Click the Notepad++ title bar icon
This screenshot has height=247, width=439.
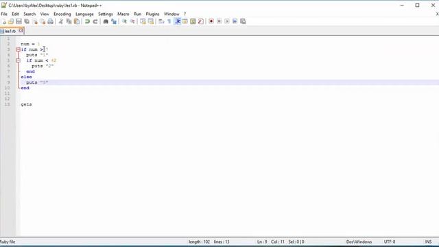[4, 5]
